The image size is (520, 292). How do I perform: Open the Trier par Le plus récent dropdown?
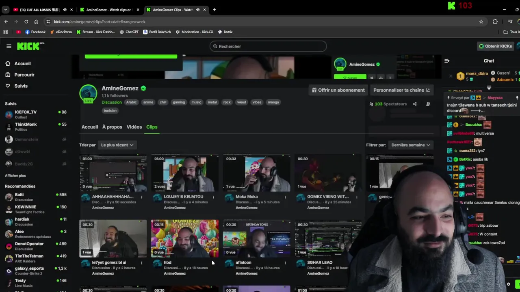point(117,145)
